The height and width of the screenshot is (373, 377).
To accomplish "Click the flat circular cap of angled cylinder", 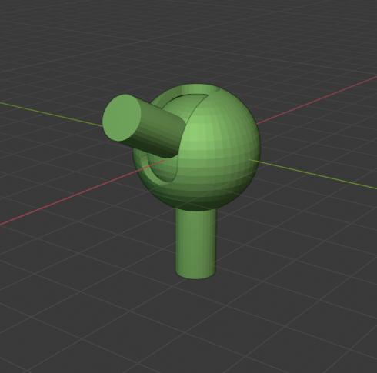I will [x=122, y=118].
